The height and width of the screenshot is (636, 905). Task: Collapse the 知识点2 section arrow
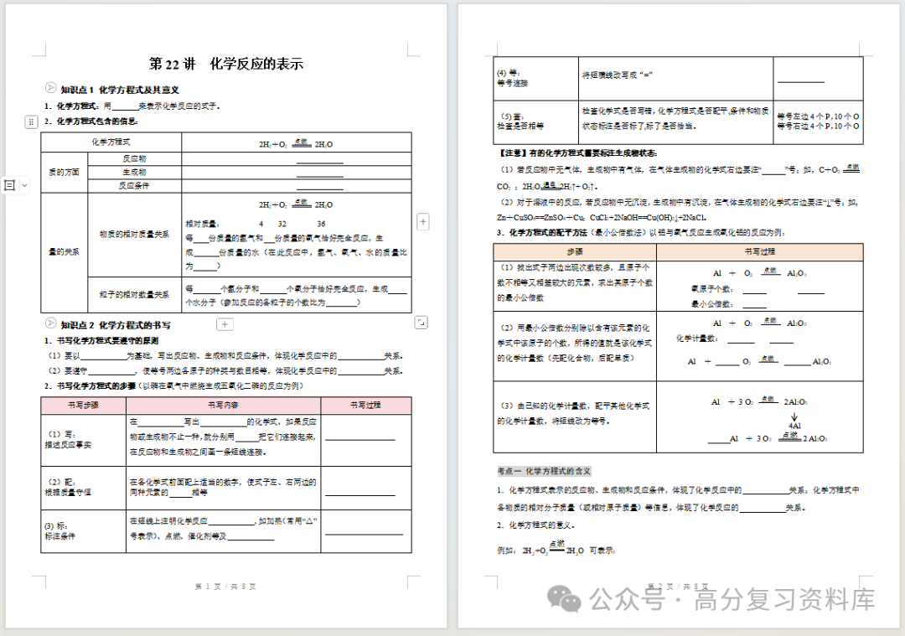(x=51, y=323)
